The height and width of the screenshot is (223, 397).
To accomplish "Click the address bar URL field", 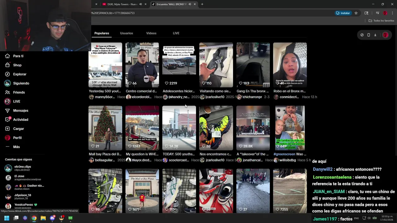I will (x=211, y=13).
